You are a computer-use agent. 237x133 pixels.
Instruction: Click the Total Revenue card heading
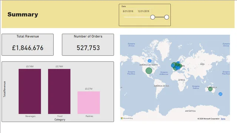tap(28, 36)
